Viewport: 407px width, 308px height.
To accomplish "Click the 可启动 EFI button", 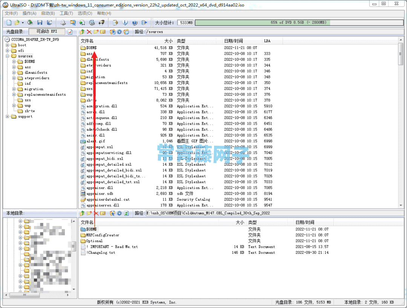I will tap(47, 32).
